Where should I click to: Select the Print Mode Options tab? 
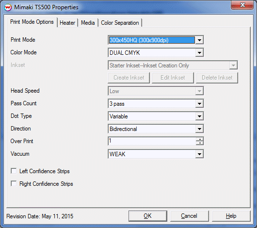point(32,22)
